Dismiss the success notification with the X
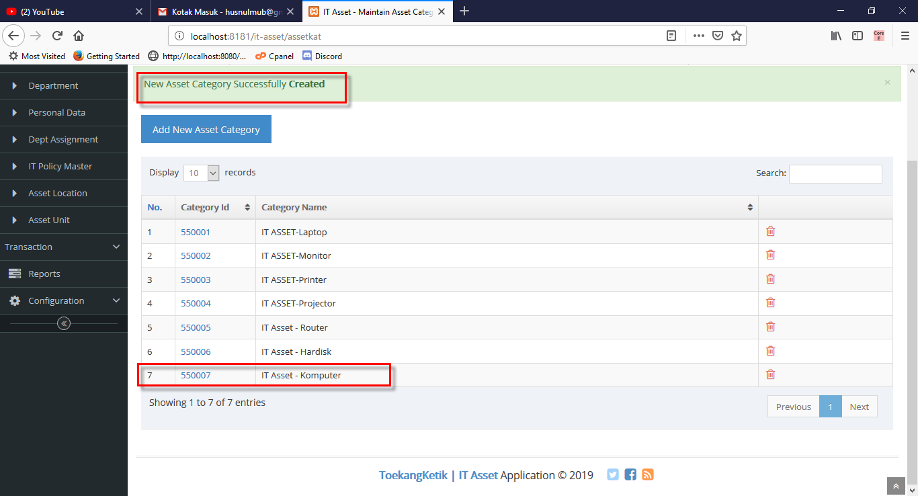This screenshot has height=496, width=918. pyautogui.click(x=887, y=82)
